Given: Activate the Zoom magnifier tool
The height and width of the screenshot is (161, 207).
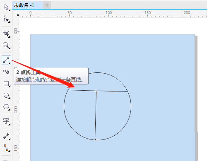Looking at the screenshot, I should pyautogui.click(x=6, y=46).
